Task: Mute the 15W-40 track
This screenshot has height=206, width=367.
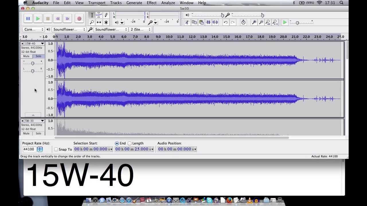Action: coord(26,56)
